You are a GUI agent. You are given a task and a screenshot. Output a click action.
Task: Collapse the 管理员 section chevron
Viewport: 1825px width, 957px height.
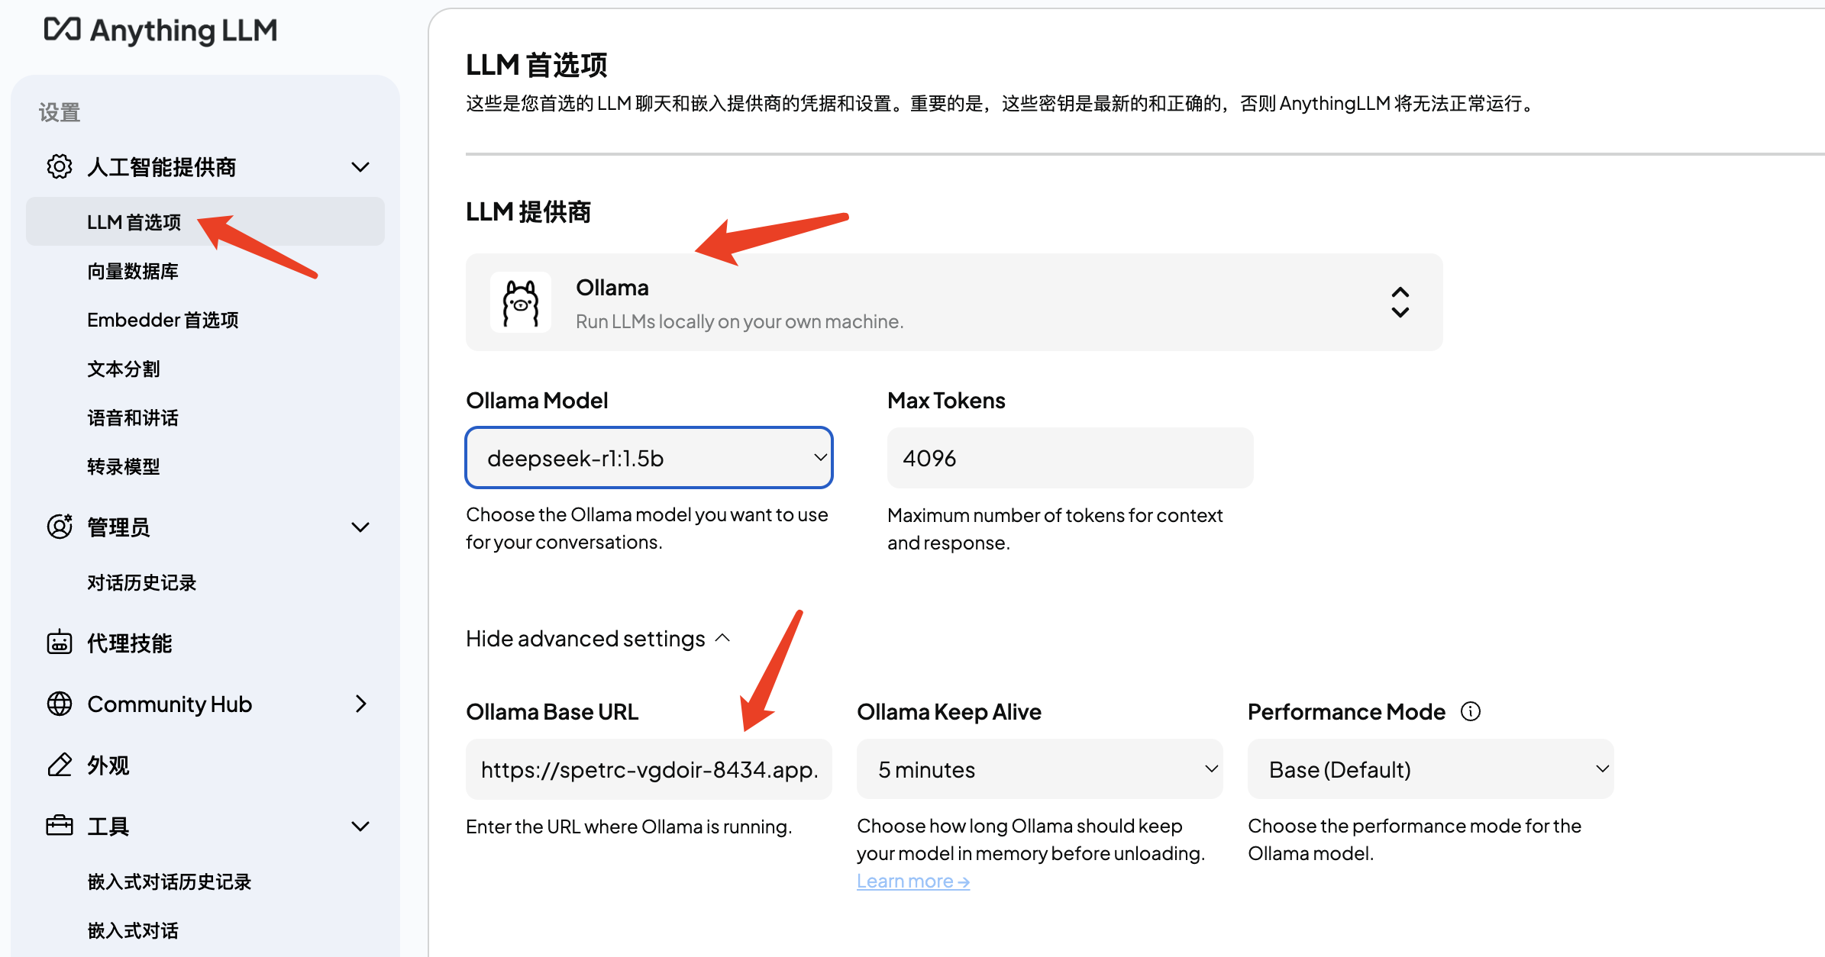point(360,527)
